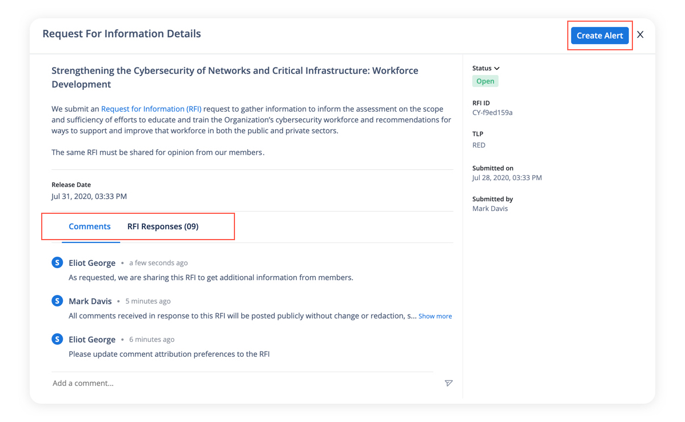Viewport: 685px width, 422px height.
Task: Click the RFI ID value CY-f9ed159a
Action: [x=492, y=113]
